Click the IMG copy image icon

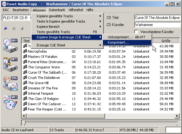(x=10, y=83)
